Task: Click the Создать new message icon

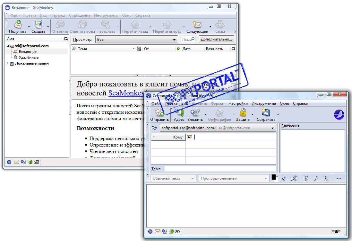Action: (x=39, y=24)
